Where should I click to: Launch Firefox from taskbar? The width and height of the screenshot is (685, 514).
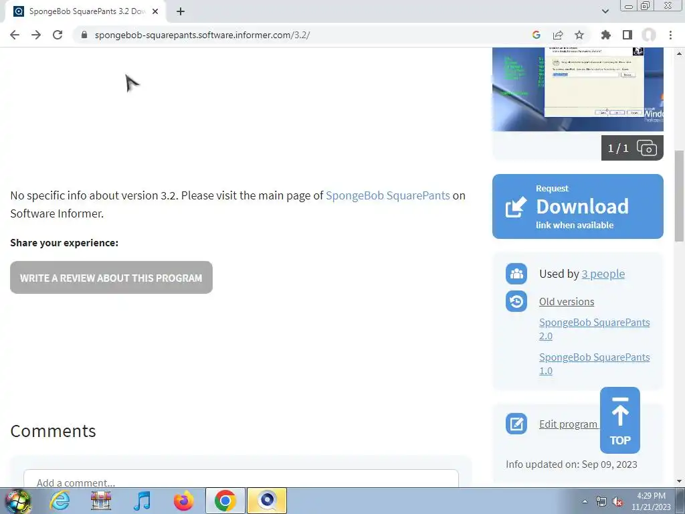pyautogui.click(x=183, y=501)
